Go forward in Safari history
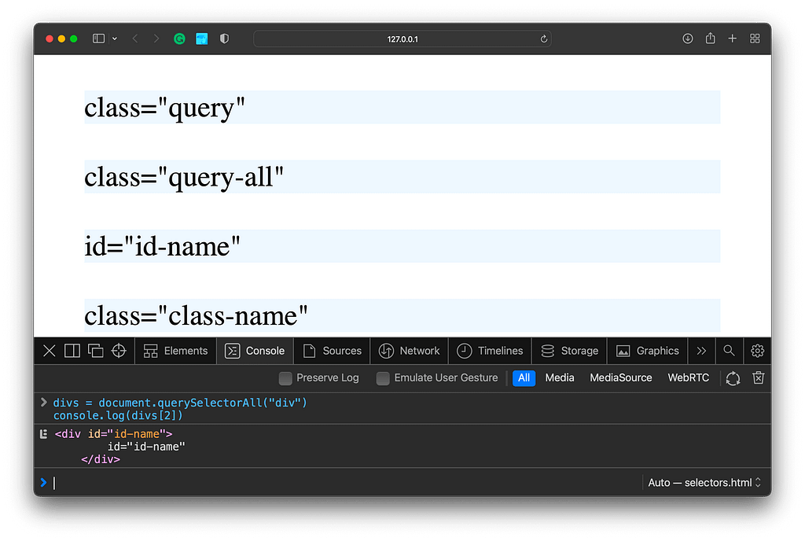This screenshot has height=541, width=805. (x=156, y=39)
